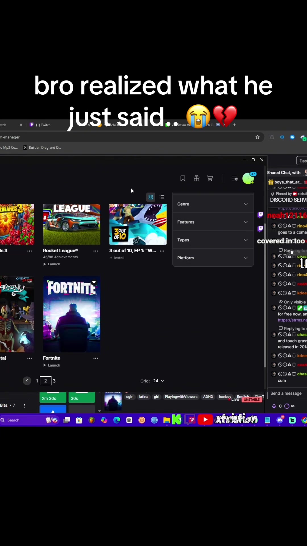Open FL Studio from the taskbar

click(92, 420)
